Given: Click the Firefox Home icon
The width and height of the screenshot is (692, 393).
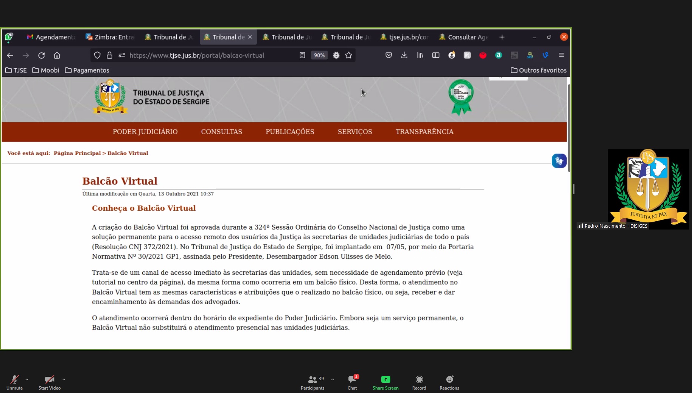Looking at the screenshot, I should tap(57, 55).
